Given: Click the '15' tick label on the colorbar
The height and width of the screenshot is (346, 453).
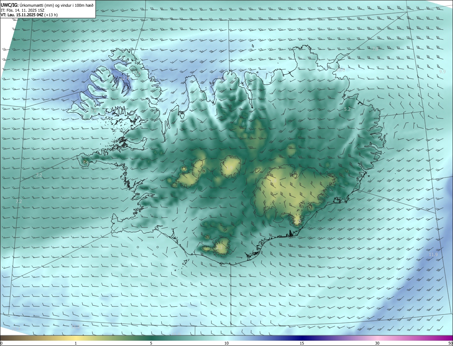Looking at the screenshot, I should pos(302,343).
